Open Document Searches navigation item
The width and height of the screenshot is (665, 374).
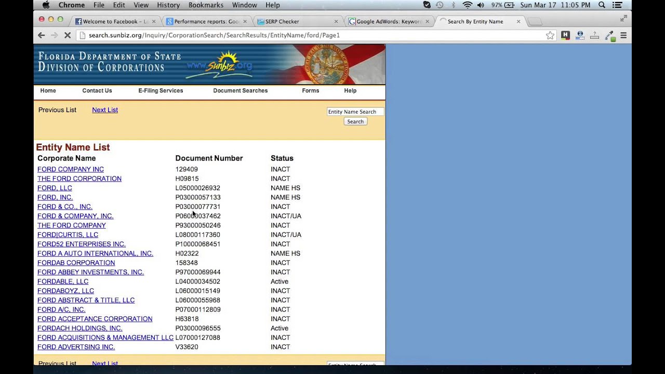coord(241,90)
